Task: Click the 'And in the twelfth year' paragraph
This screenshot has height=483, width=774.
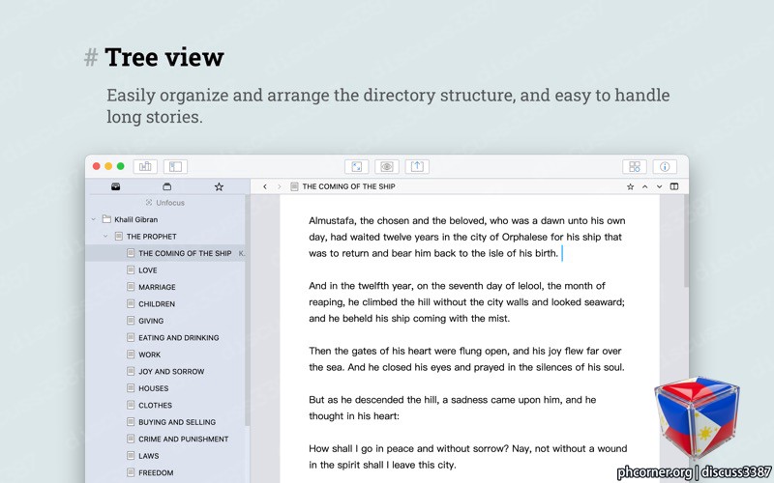Action: click(x=466, y=302)
